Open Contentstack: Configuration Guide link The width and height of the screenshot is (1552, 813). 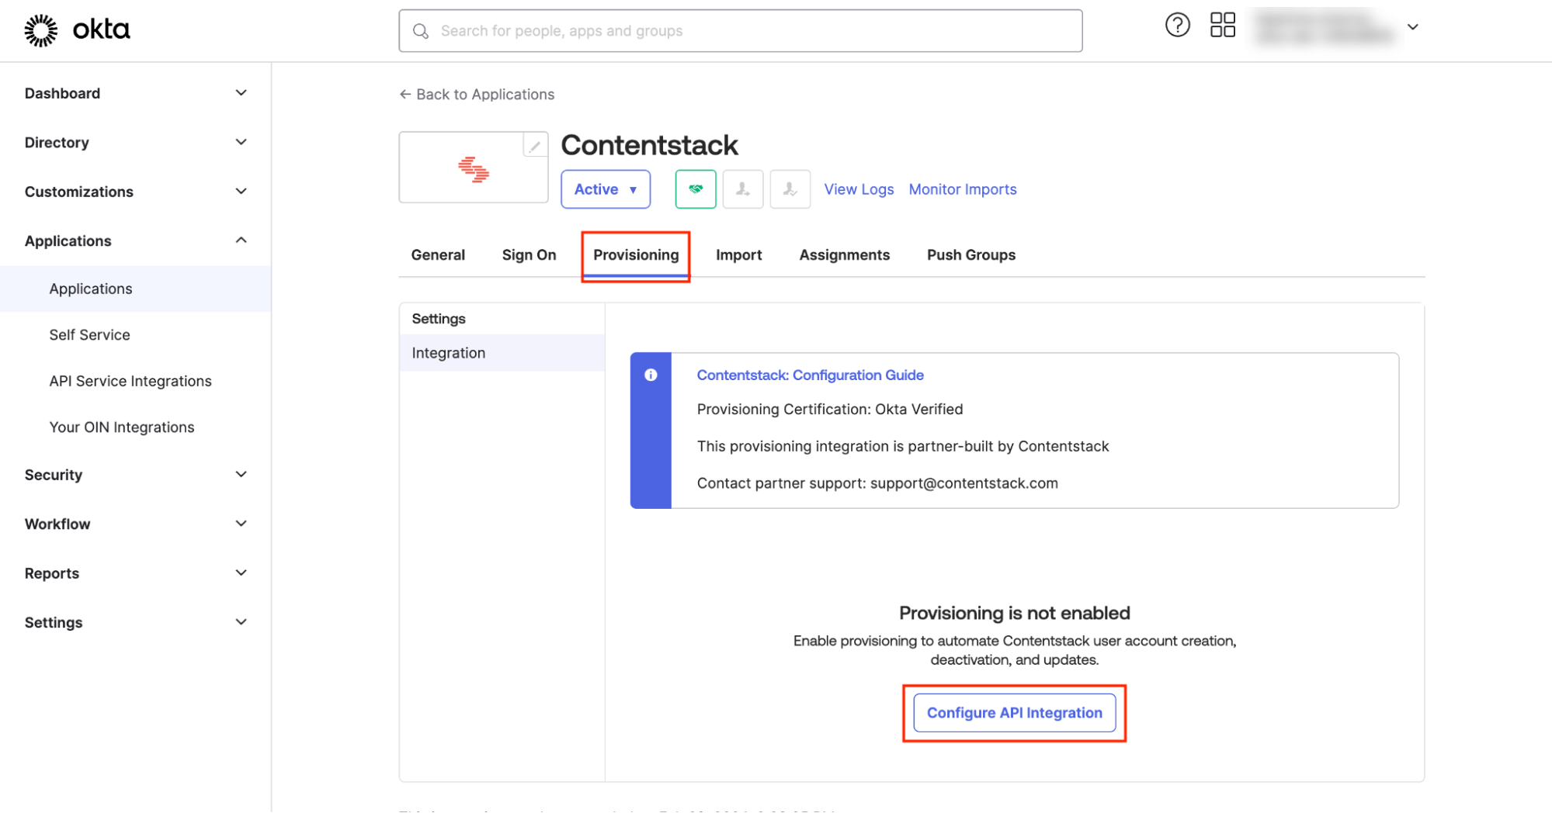pos(810,375)
